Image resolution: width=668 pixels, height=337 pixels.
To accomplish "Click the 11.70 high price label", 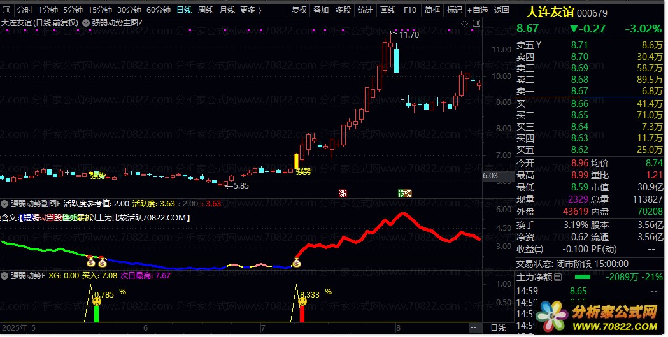I will pos(409,35).
